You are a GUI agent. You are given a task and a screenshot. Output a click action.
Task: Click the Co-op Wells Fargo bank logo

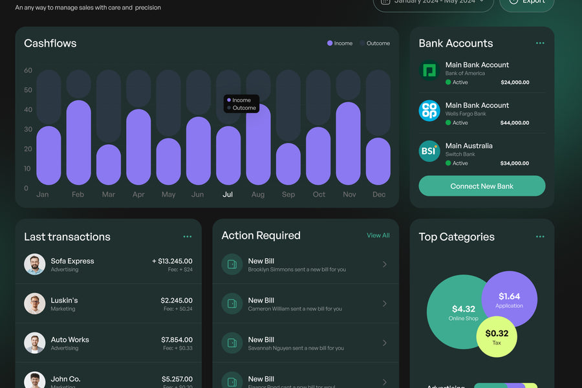tap(429, 111)
